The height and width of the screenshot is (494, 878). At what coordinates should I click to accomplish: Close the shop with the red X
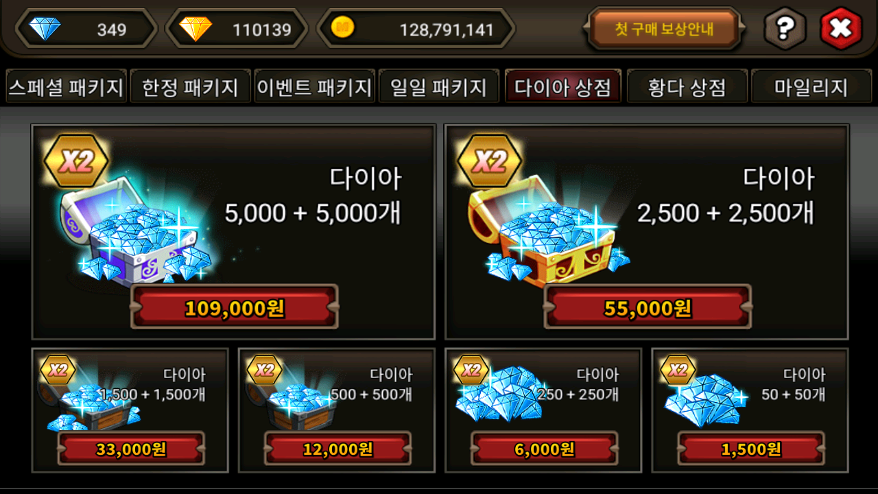point(841,29)
